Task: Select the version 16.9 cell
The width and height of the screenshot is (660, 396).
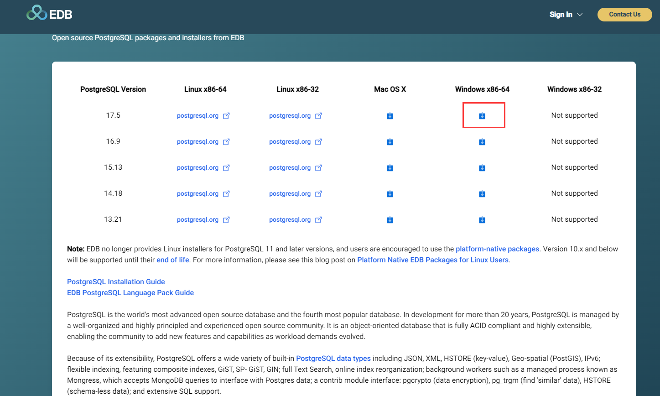Action: click(113, 141)
